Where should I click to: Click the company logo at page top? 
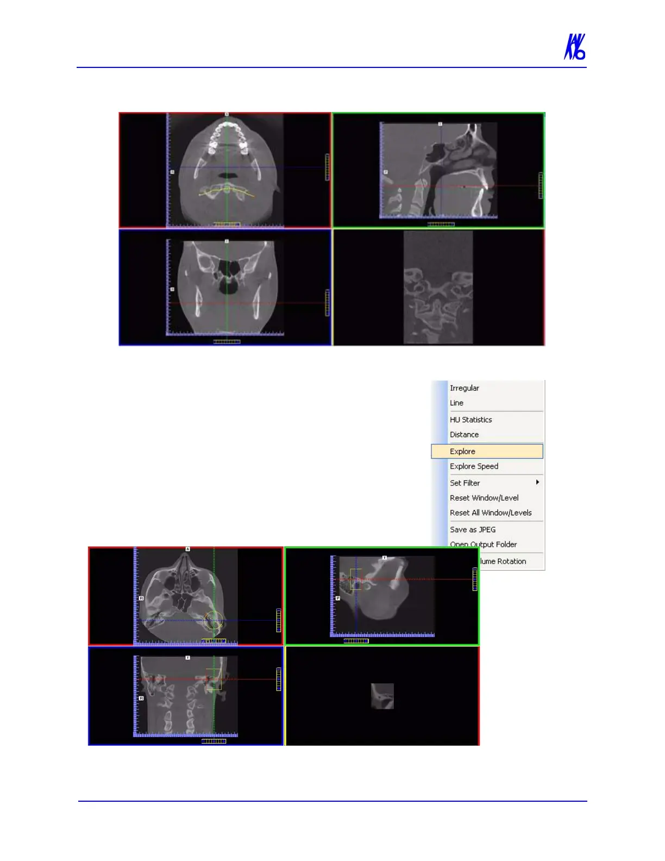[x=575, y=47]
